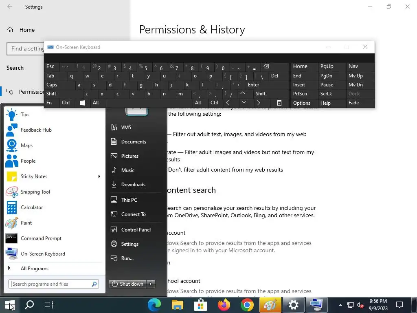Screen dimensions: 417x313
Task: Click the Enter key on the keyboard
Action: click(267, 85)
